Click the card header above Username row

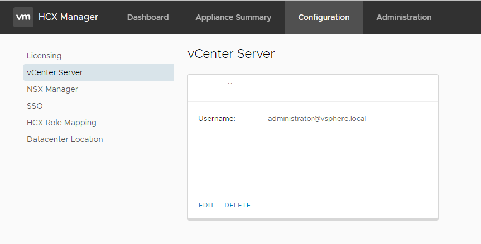tap(312, 88)
